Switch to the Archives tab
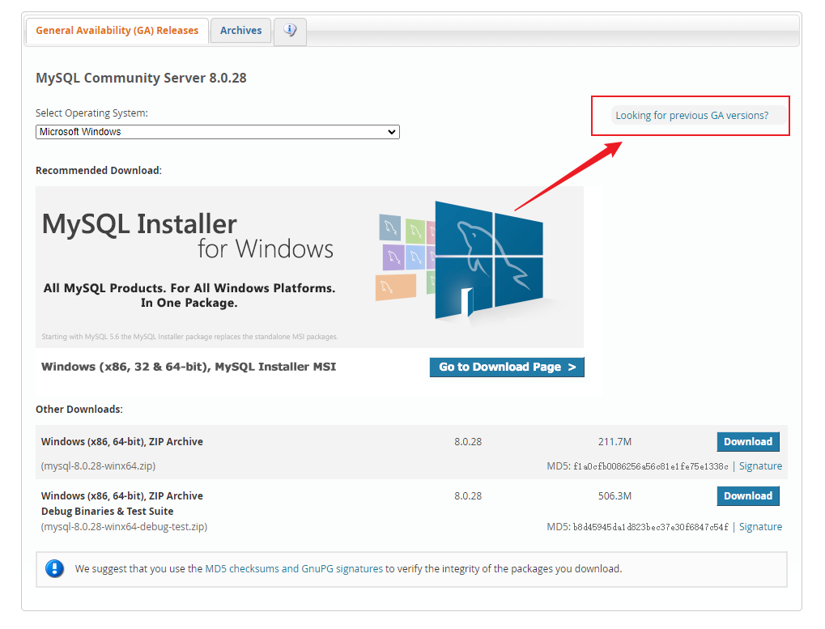825x629 pixels. coord(240,31)
